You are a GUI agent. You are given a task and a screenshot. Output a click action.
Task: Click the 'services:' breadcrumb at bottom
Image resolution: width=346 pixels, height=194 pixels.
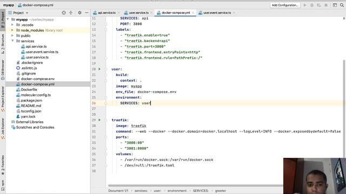pyautogui.click(x=141, y=191)
